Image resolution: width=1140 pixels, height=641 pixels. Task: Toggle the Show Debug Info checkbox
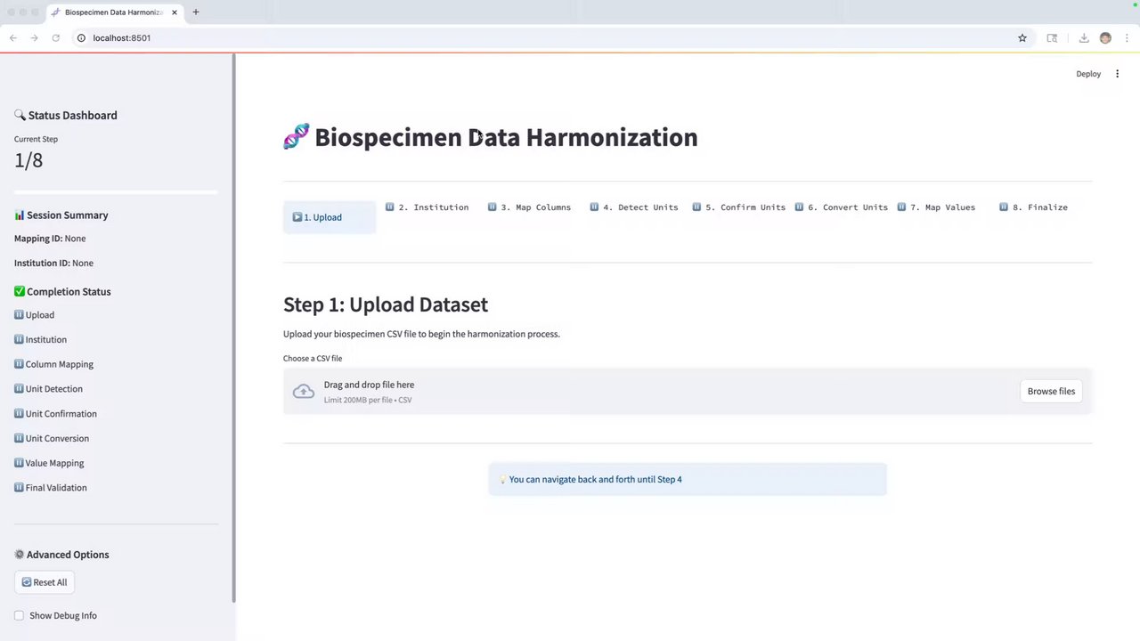click(x=20, y=615)
